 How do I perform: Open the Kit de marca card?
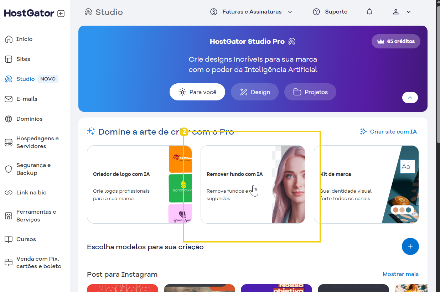(366, 184)
